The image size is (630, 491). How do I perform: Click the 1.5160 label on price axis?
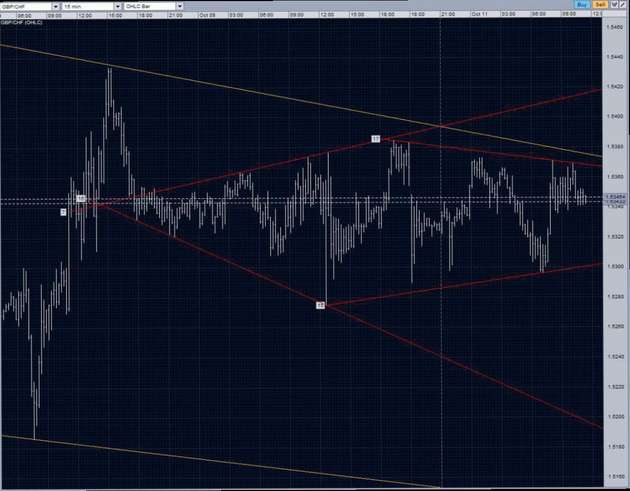(x=616, y=477)
